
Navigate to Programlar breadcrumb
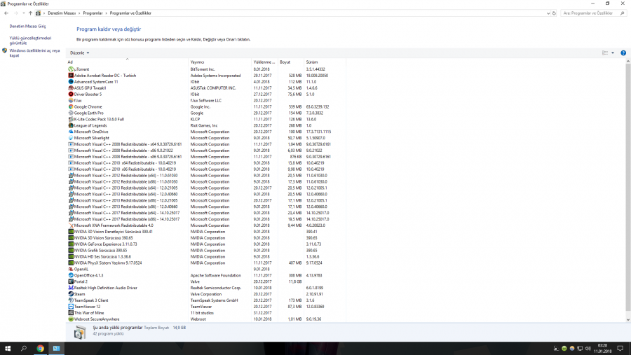93,13
